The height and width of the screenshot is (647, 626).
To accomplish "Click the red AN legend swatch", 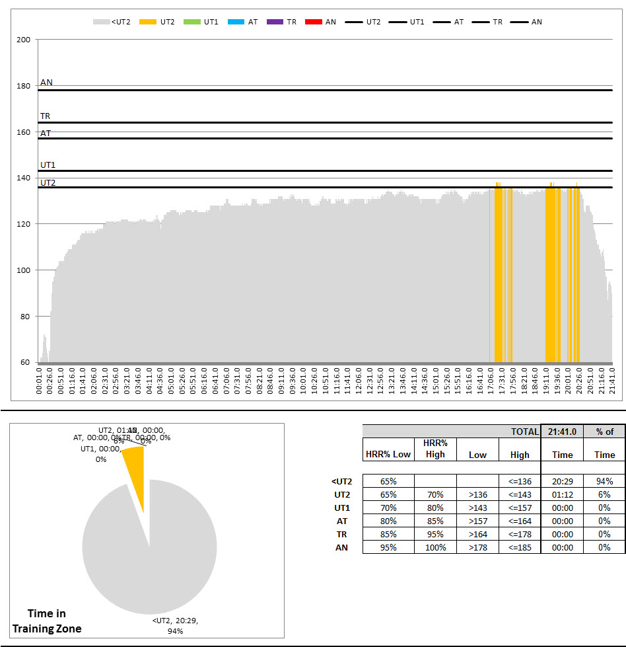I will (x=314, y=22).
